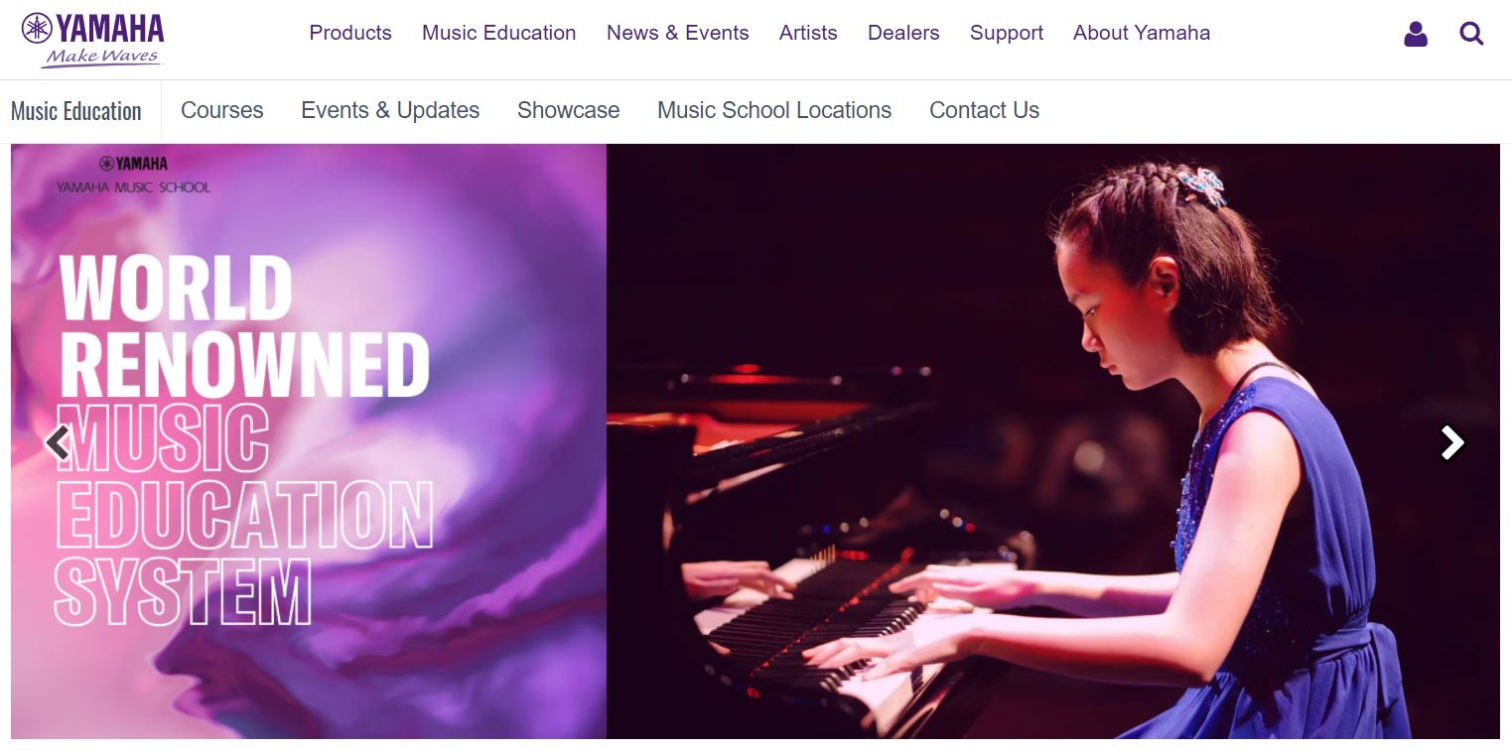Advance to next slide with right arrow
Screen dimensions: 1512x750
(x=1452, y=442)
